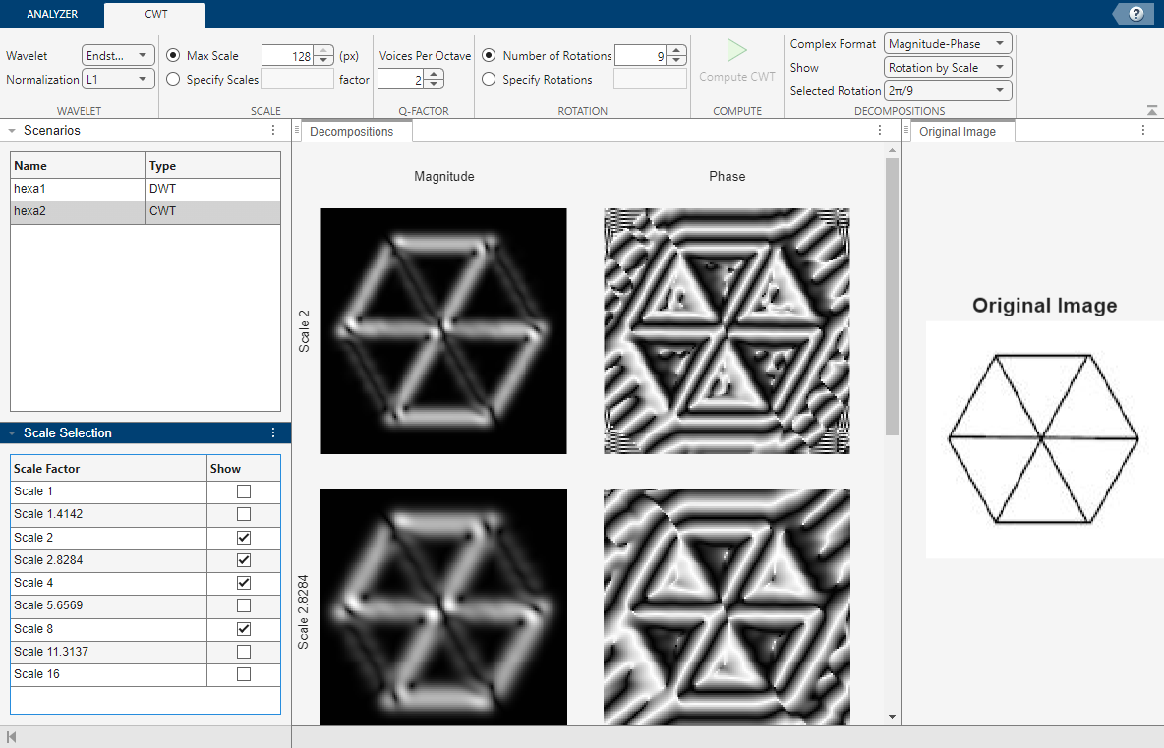
Task: Switch to the ANALYZER tab
Action: (x=53, y=14)
